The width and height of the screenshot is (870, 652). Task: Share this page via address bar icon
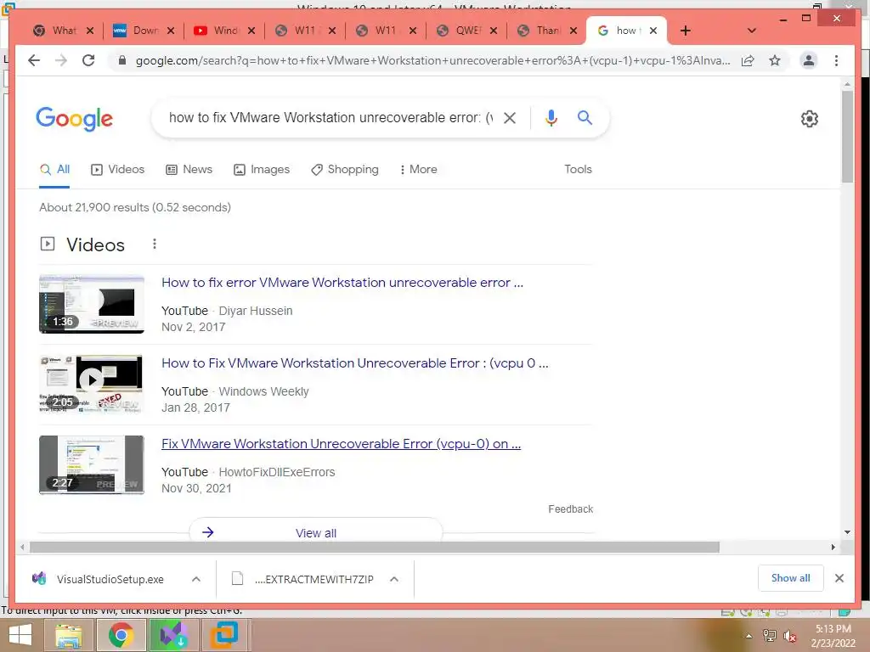[x=748, y=60]
